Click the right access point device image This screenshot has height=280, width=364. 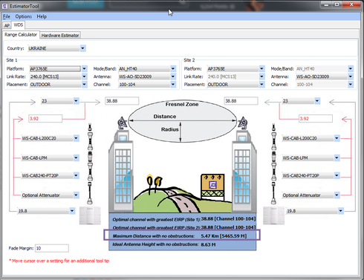click(x=273, y=215)
